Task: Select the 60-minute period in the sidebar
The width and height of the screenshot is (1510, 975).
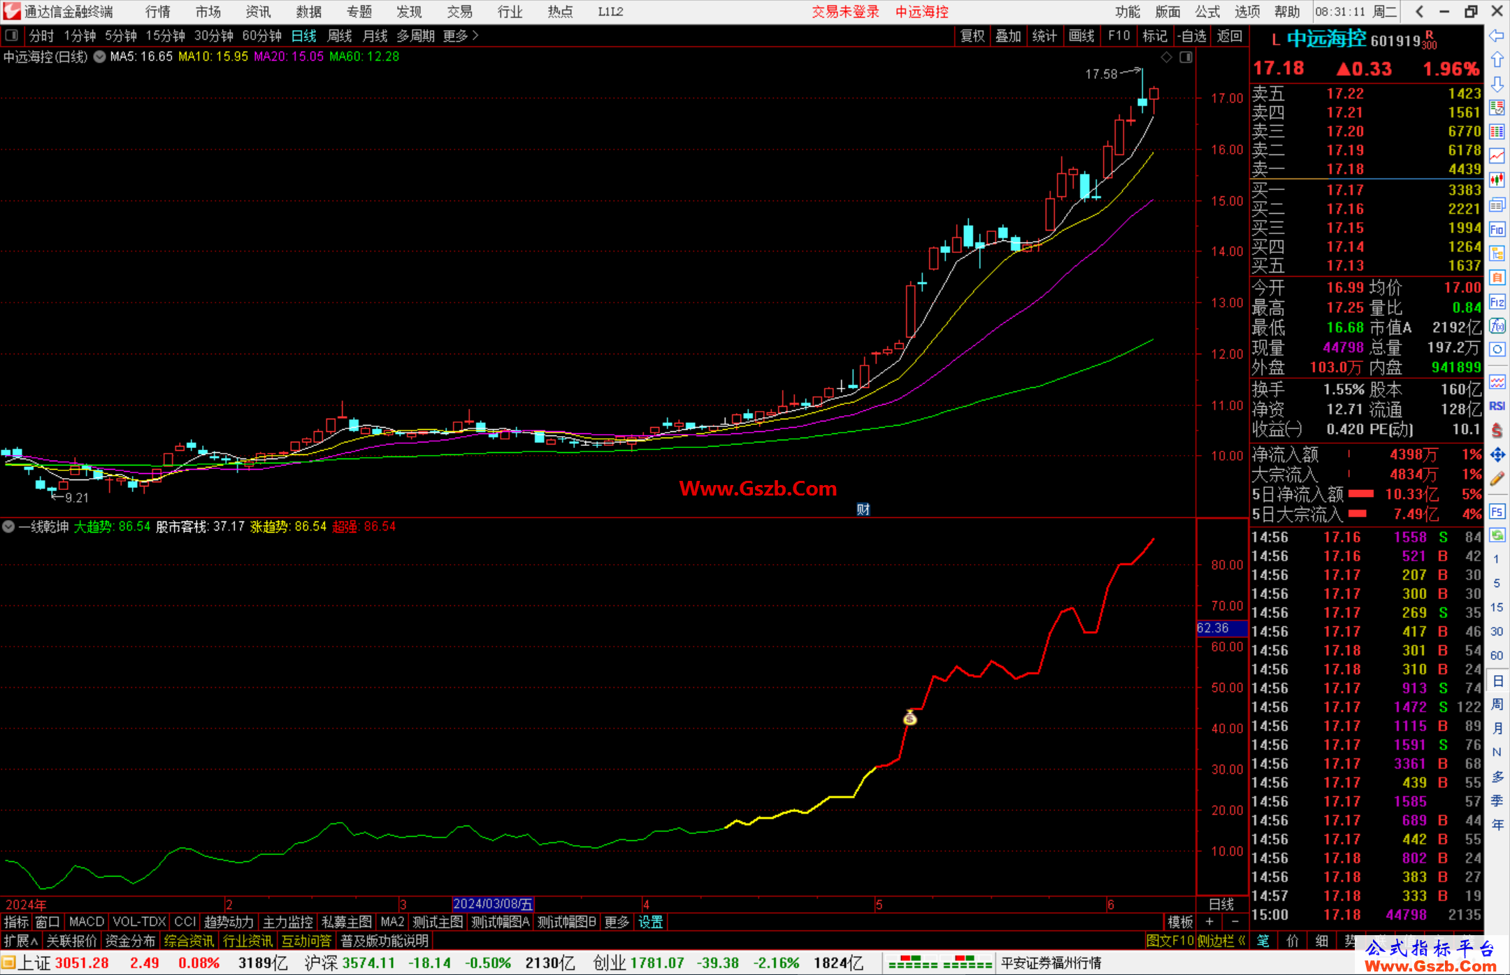Action: [x=1496, y=656]
